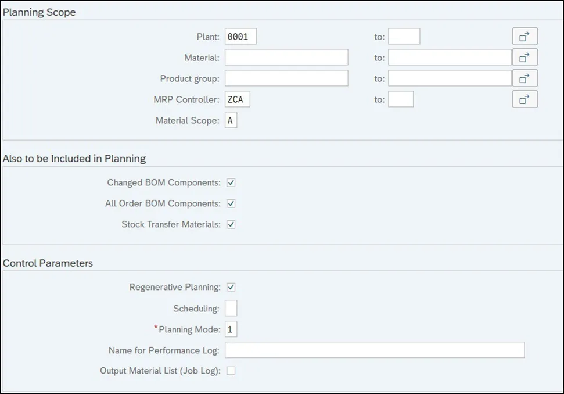
Task: Click the Material 'to' range field
Action: pyautogui.click(x=450, y=58)
